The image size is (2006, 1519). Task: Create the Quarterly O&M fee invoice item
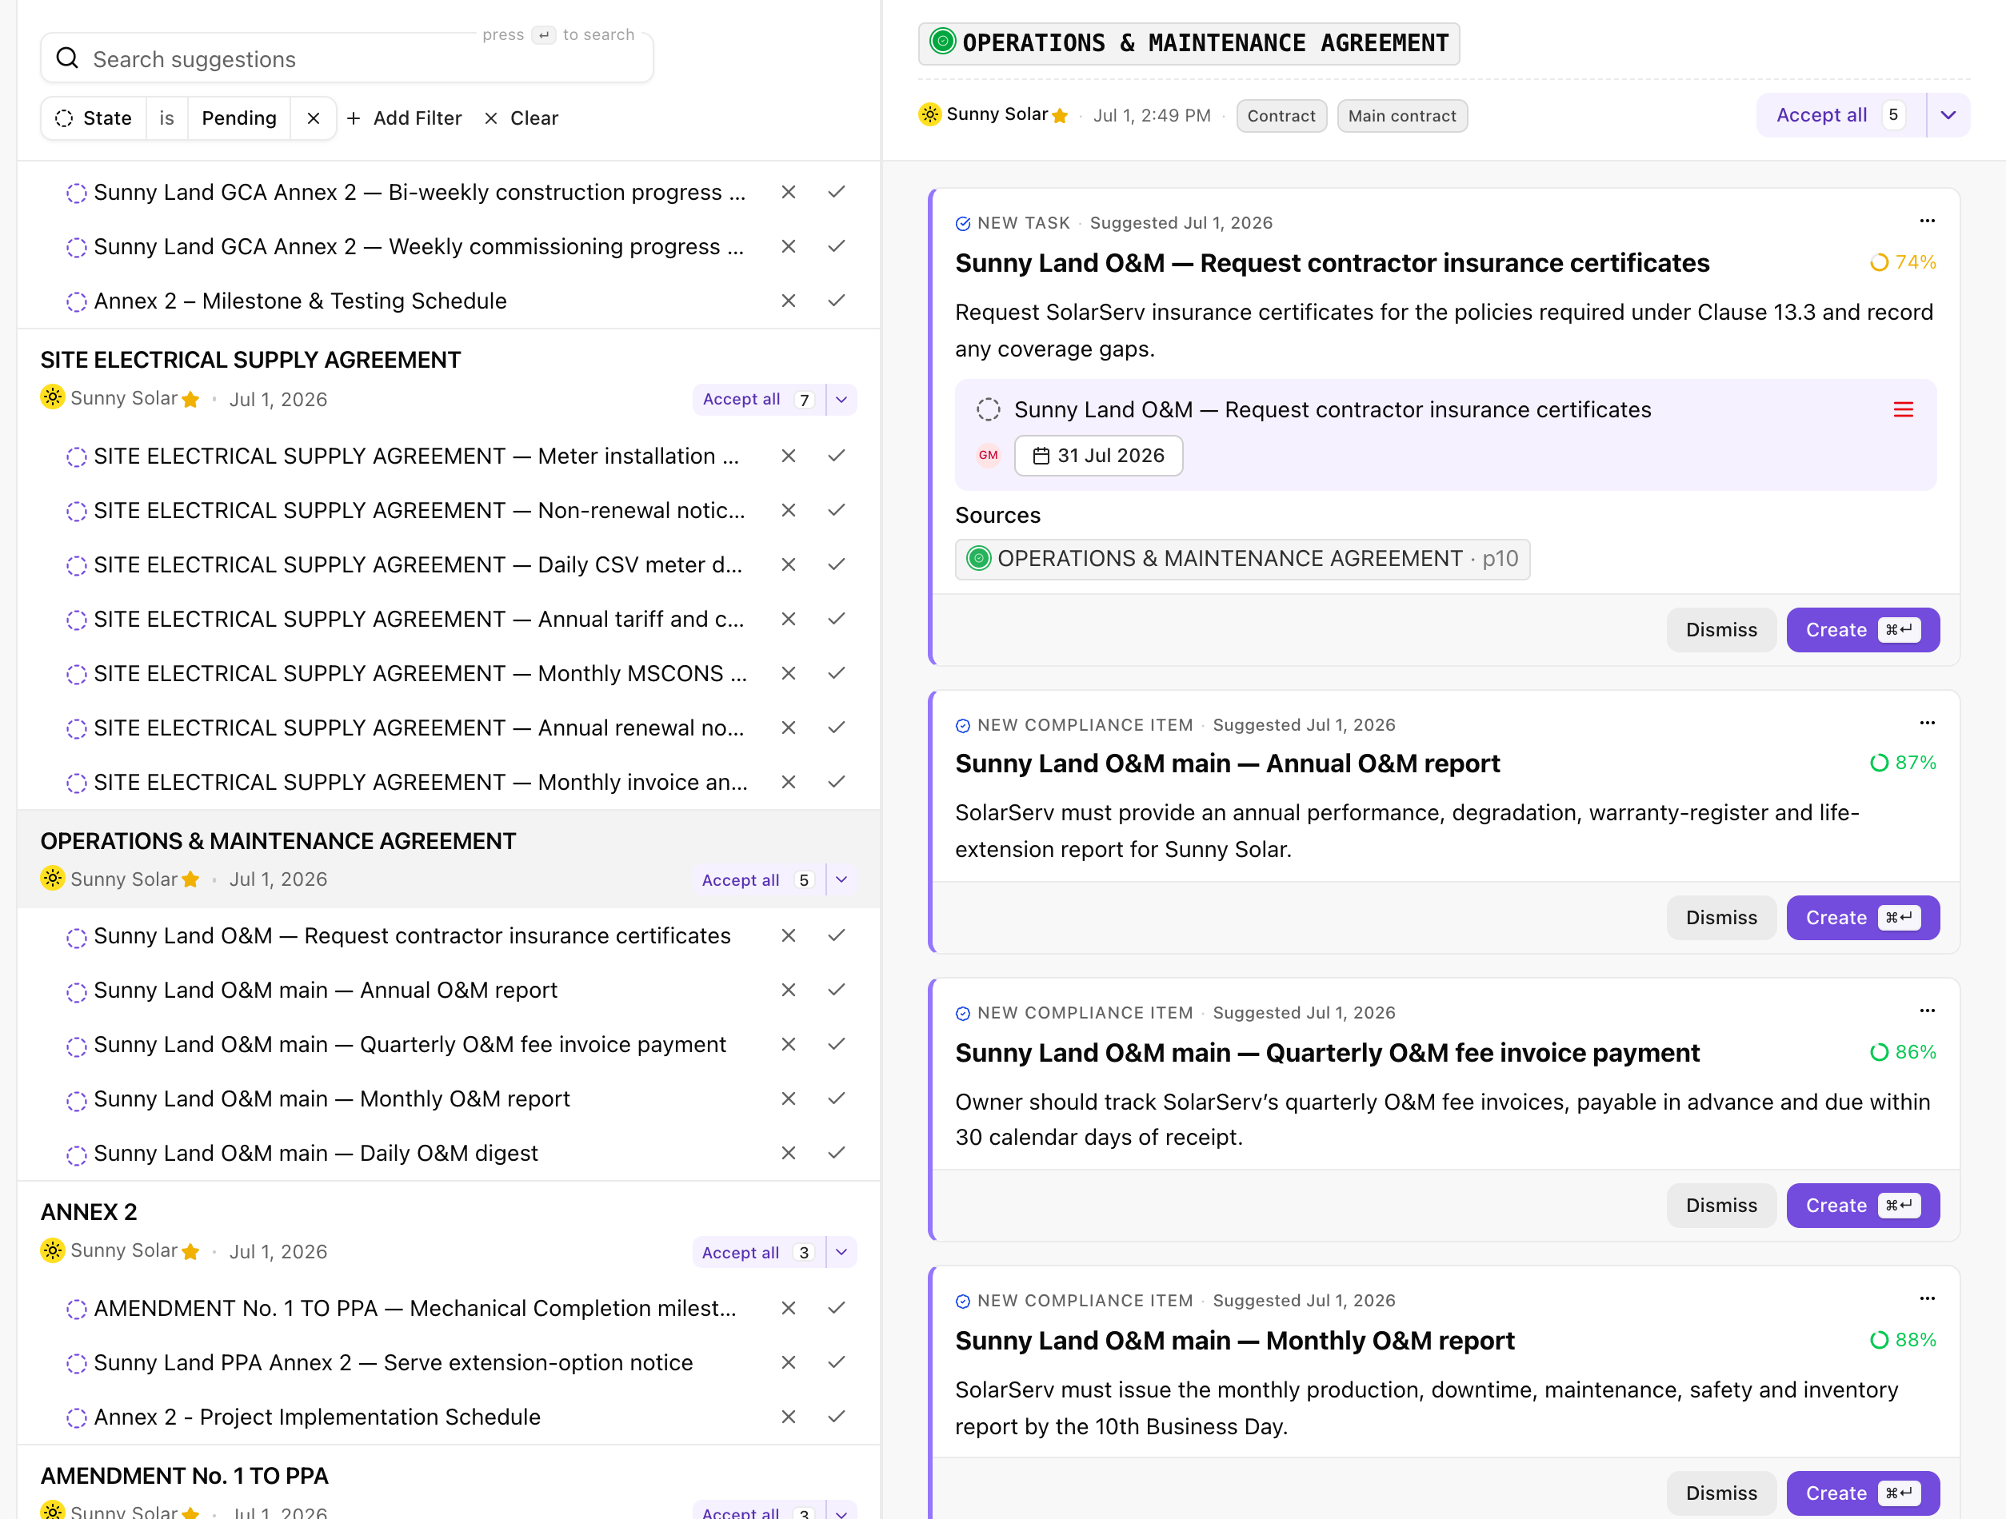[x=1863, y=1206]
